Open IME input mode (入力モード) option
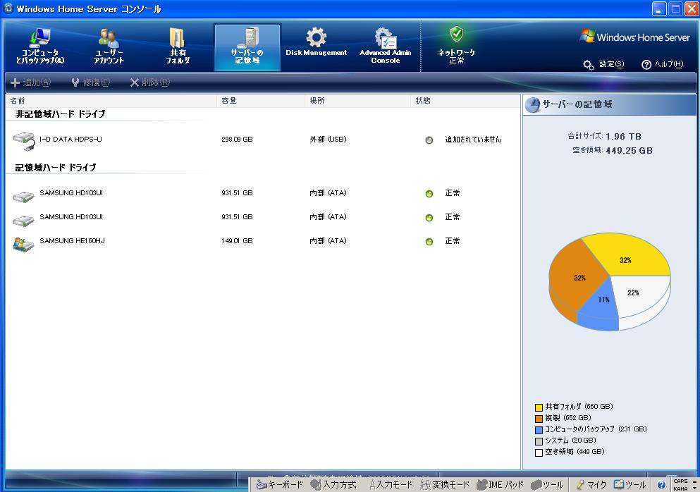 (391, 485)
